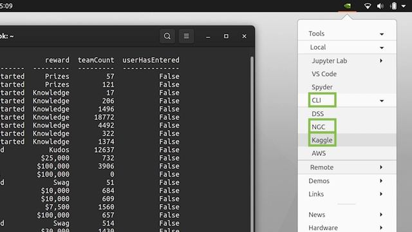412x232 pixels.
Task: Open the system menu arrow in top bar
Action: (404, 6)
